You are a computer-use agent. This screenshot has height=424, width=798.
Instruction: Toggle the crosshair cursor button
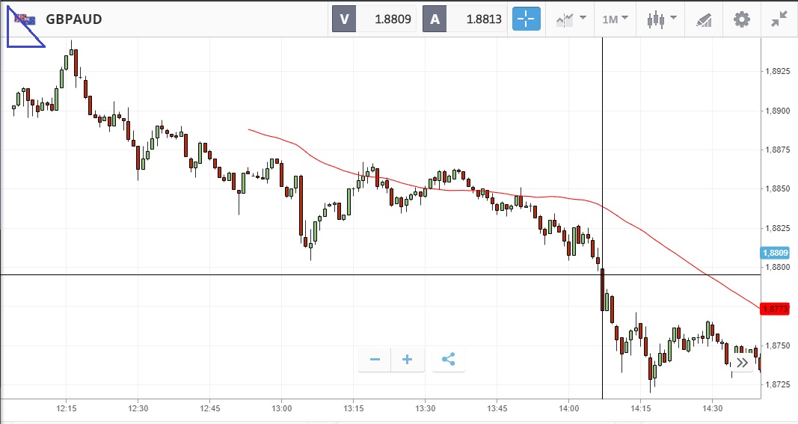click(526, 19)
